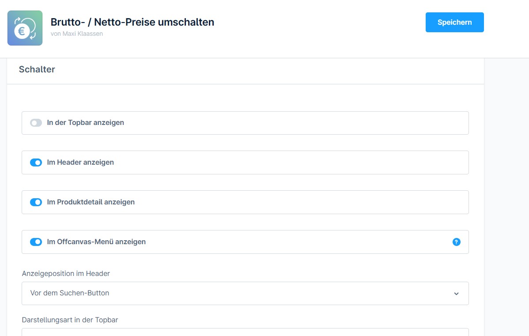Click the 'Im Offcanvas-Menü anzeigen' label text

[96, 242]
